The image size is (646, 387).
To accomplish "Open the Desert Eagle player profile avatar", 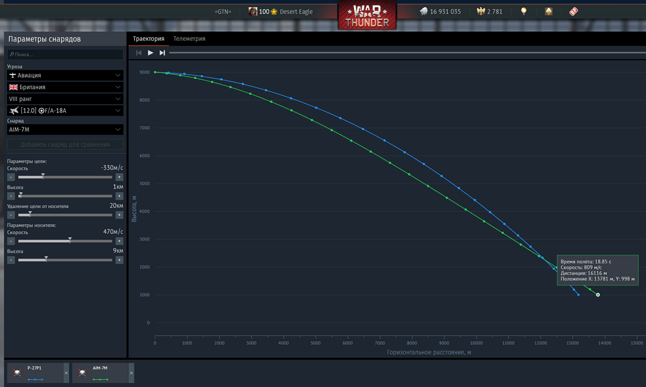I will pyautogui.click(x=253, y=12).
